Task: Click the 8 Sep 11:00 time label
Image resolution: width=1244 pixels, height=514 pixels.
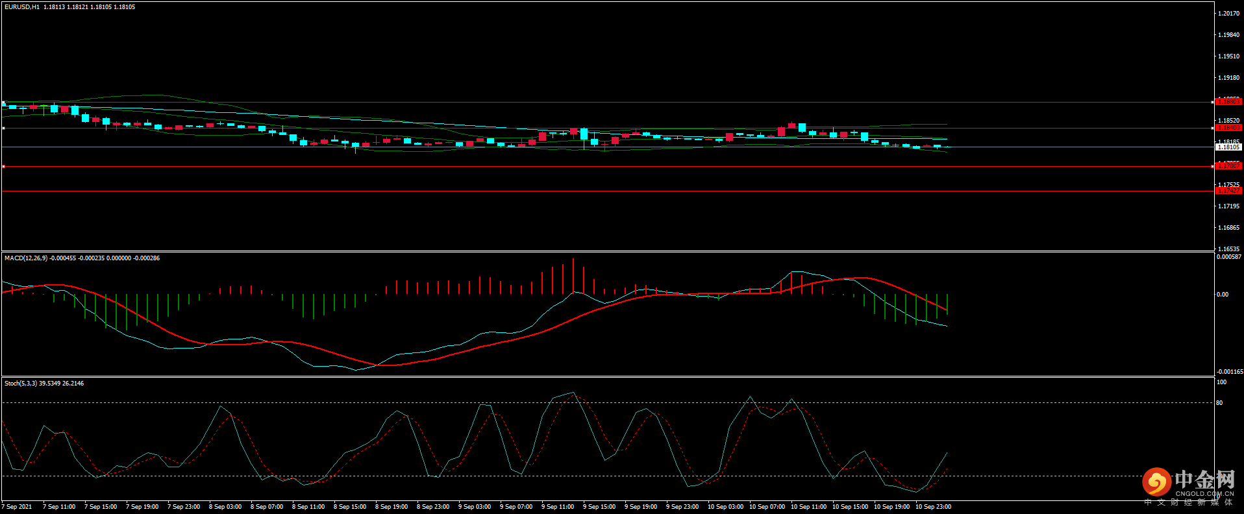Action: coord(308,507)
